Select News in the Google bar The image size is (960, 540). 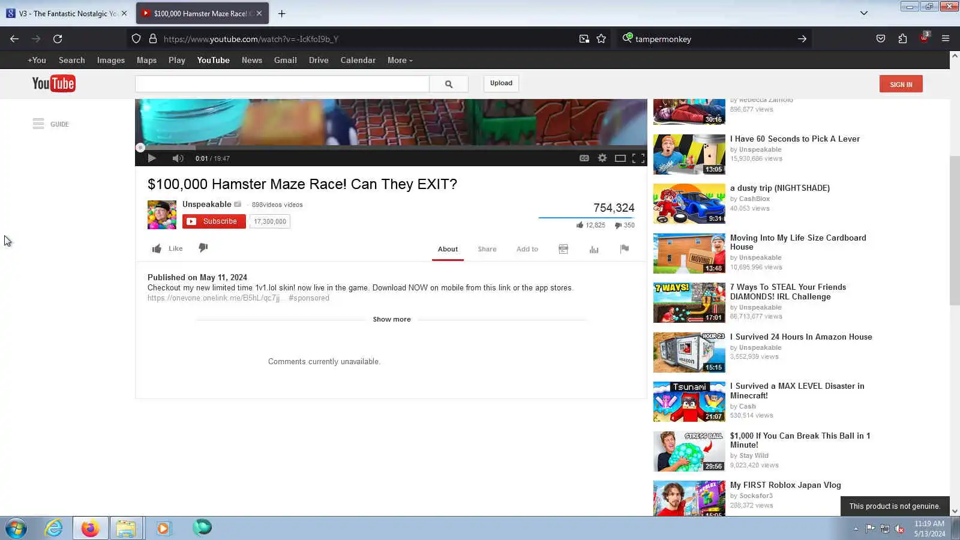252,60
